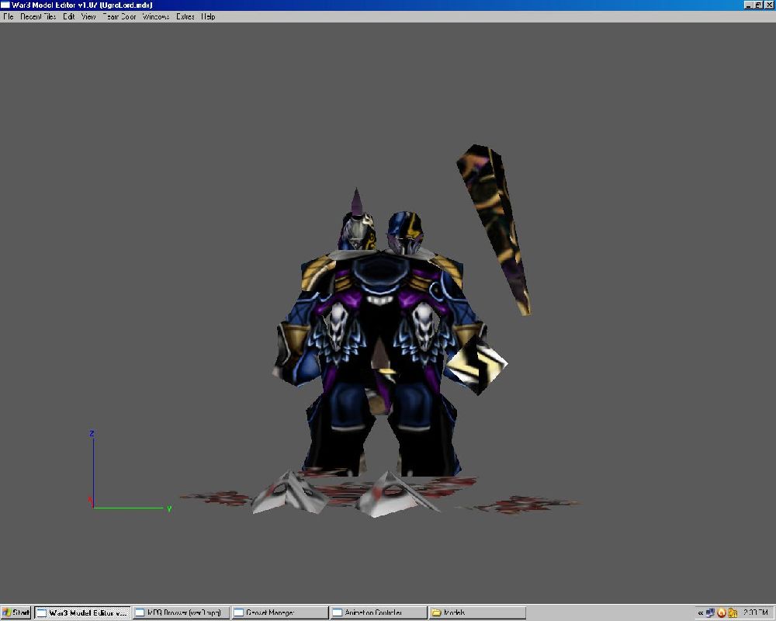Click the orange round tray icon

[722, 612]
